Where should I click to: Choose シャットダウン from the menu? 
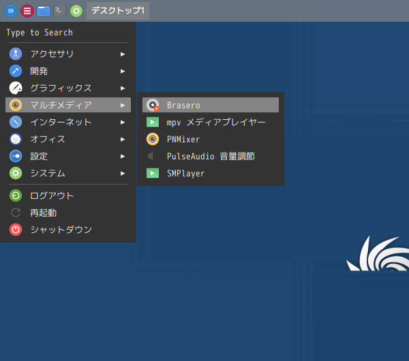click(x=67, y=230)
